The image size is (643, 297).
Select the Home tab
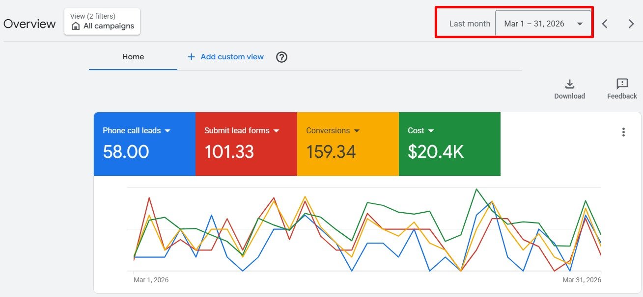pos(133,57)
